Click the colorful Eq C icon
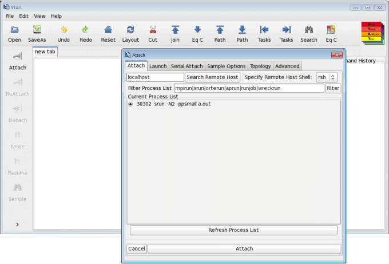389x264 pixels. point(331,30)
